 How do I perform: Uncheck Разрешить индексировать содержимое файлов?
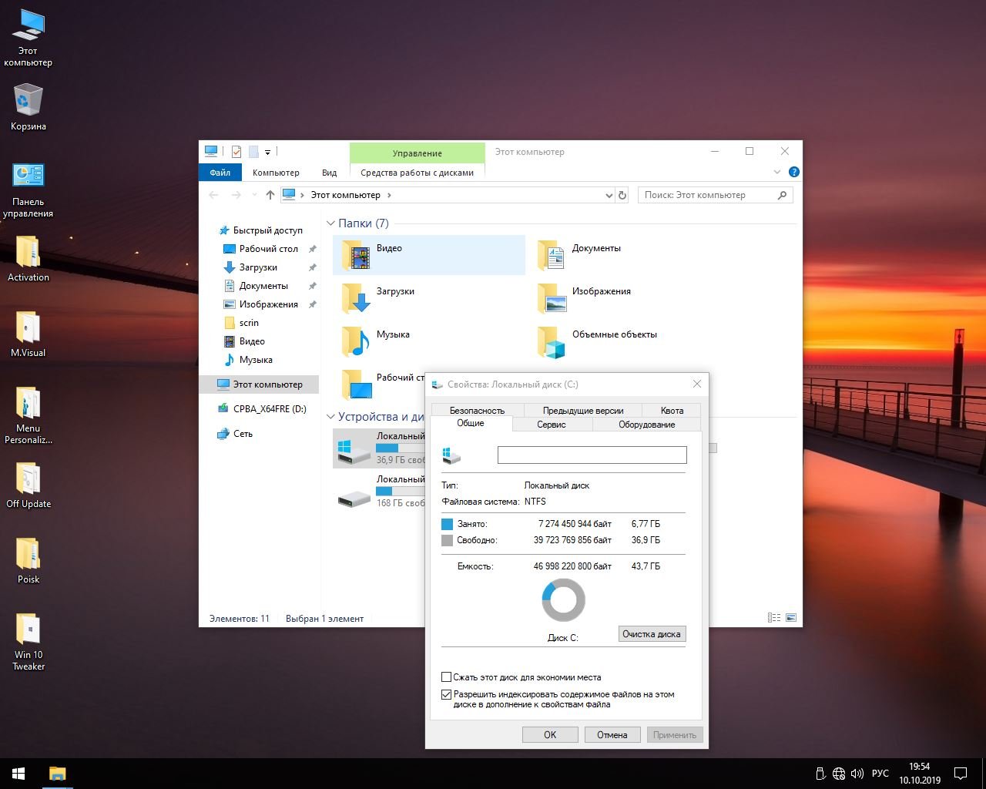pyautogui.click(x=446, y=694)
